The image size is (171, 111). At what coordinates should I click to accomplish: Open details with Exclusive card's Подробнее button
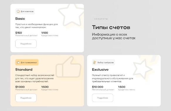click(103, 98)
